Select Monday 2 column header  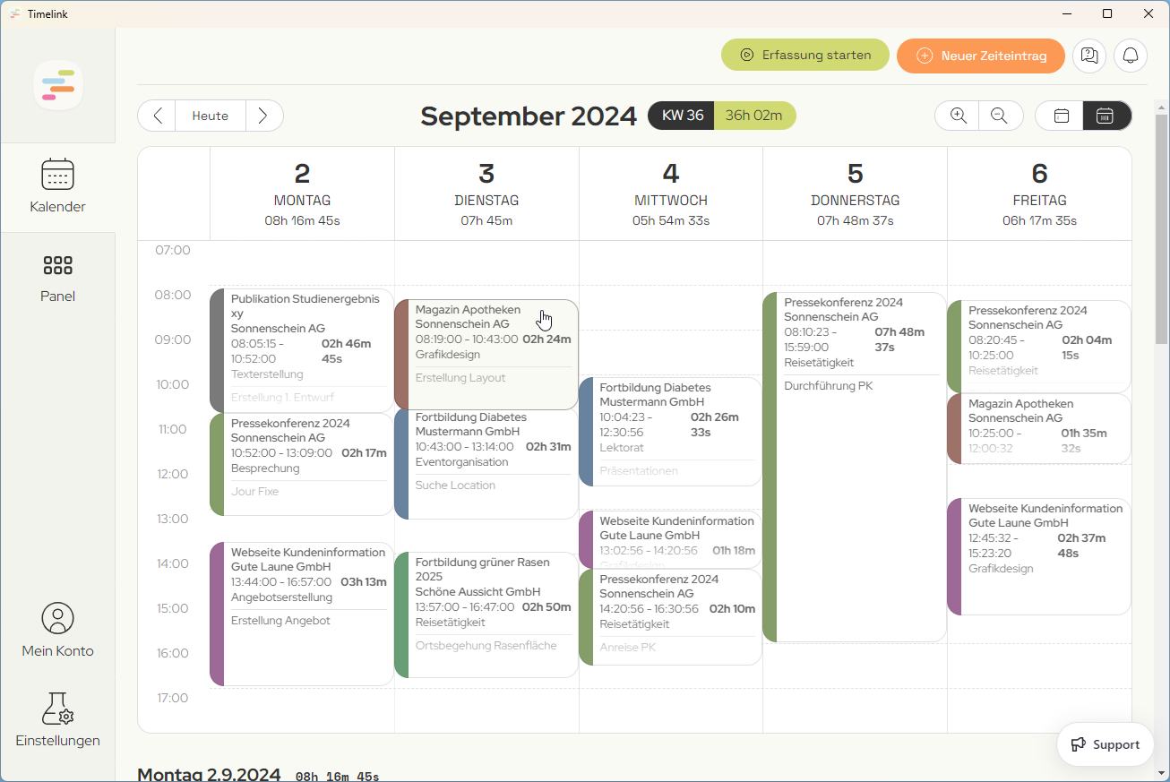(x=302, y=193)
